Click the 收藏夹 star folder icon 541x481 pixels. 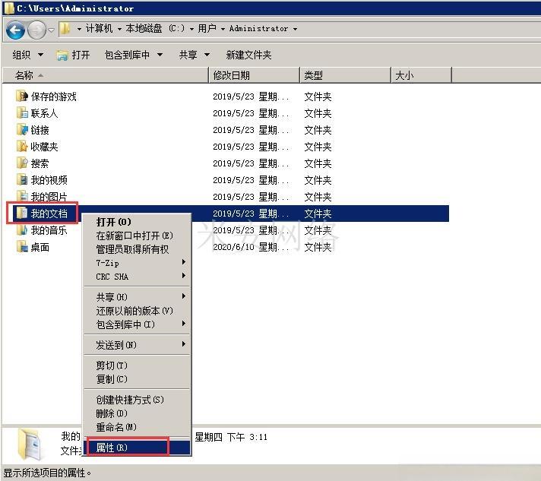pyautogui.click(x=22, y=147)
